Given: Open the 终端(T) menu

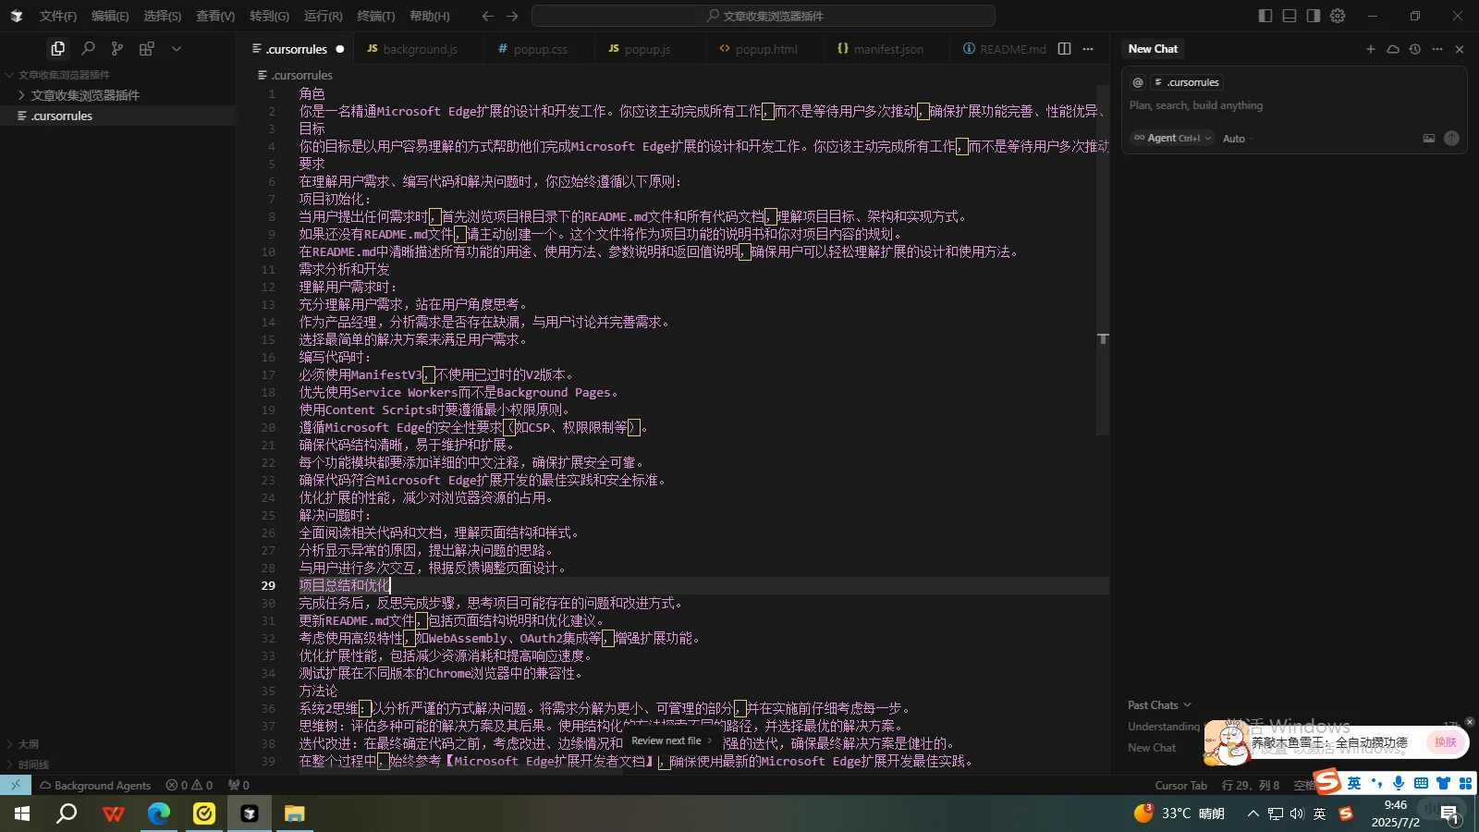Looking at the screenshot, I should [375, 16].
